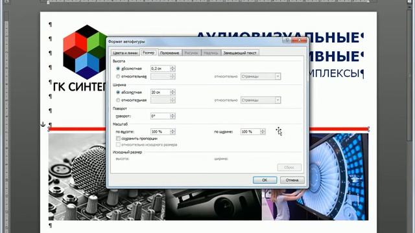Toggle относительно исходного размера checkbox
This screenshot has height=233, width=415.
click(118, 144)
